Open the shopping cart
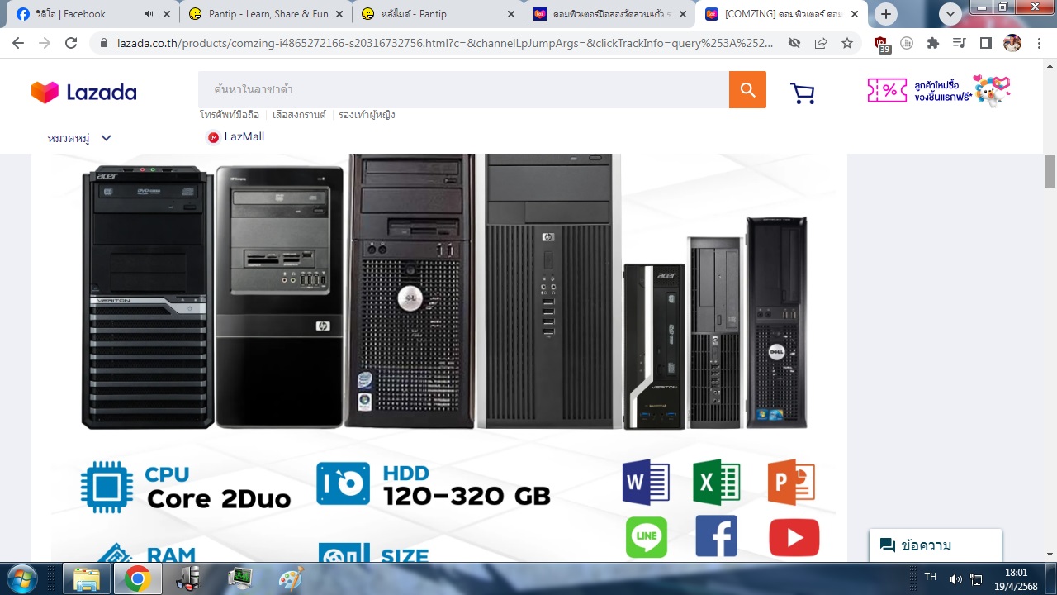The image size is (1057, 595). coord(803,93)
